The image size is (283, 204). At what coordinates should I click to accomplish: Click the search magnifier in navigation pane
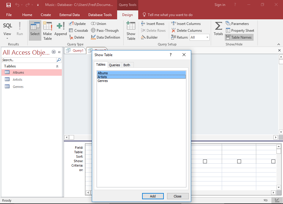59,60
